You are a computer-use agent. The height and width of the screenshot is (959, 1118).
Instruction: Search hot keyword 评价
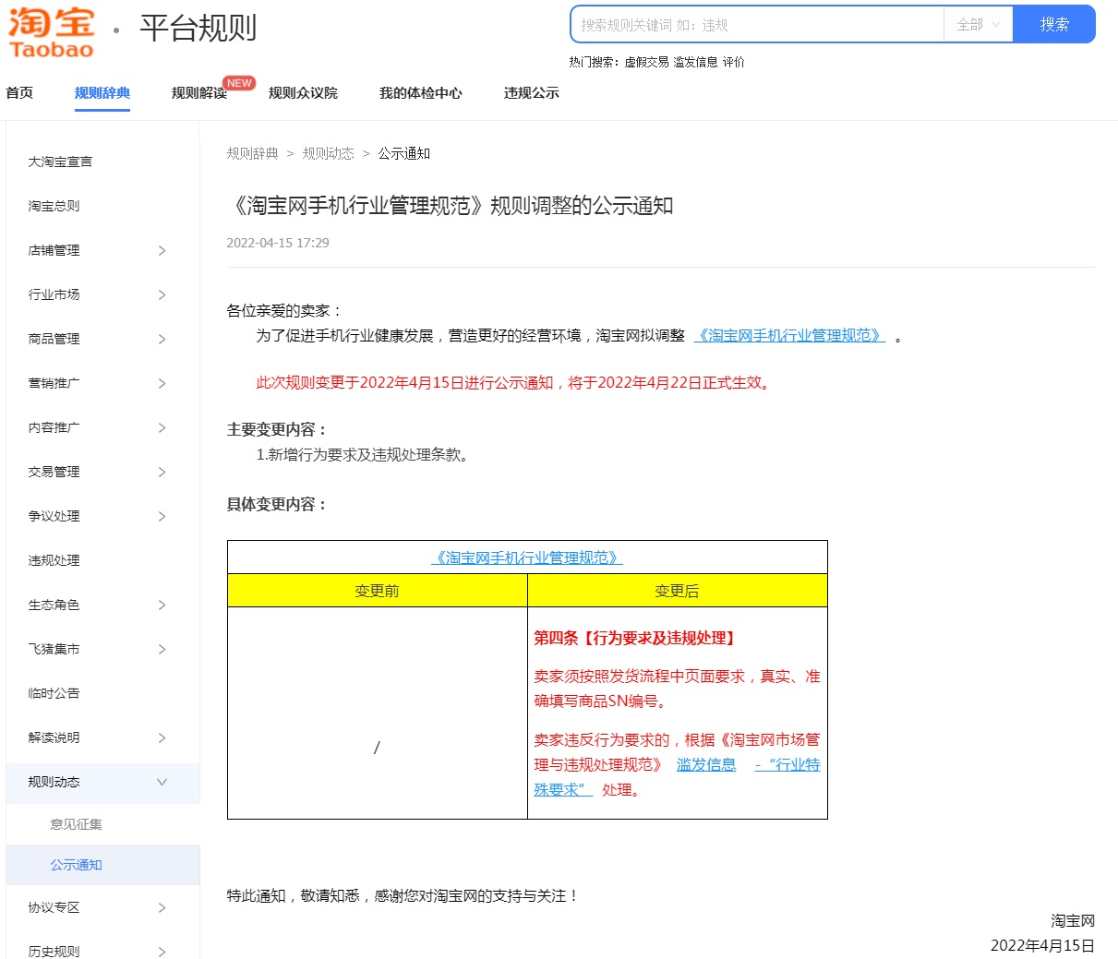pos(734,62)
